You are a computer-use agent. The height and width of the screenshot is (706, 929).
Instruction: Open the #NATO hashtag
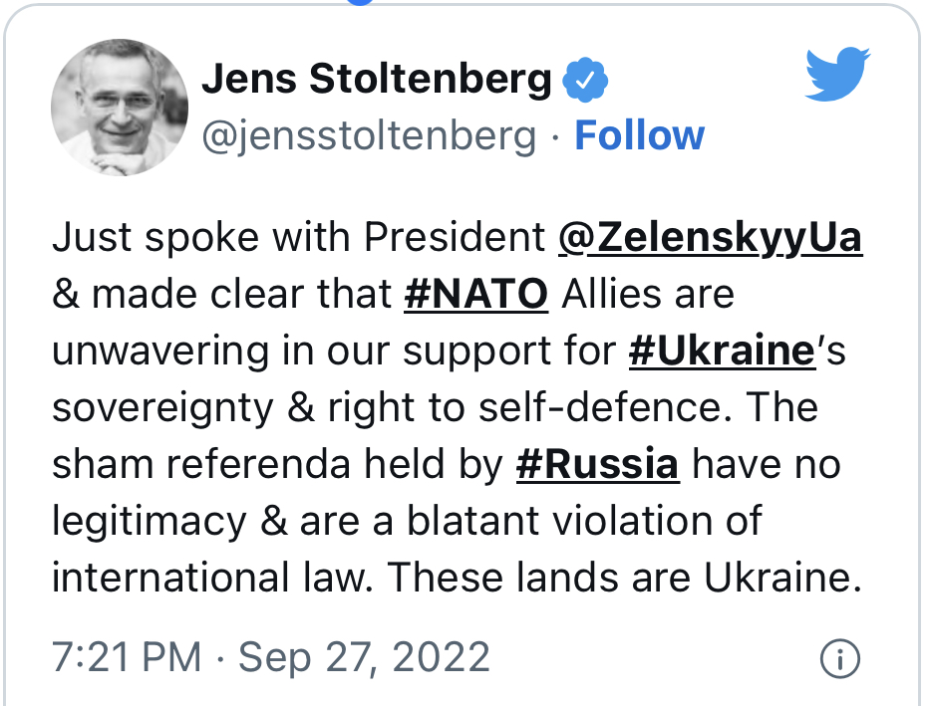click(x=475, y=294)
